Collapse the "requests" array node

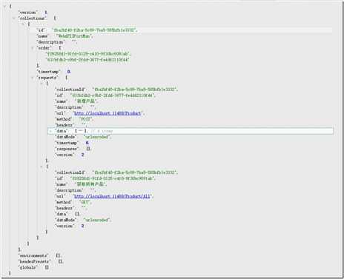[x=32, y=78]
